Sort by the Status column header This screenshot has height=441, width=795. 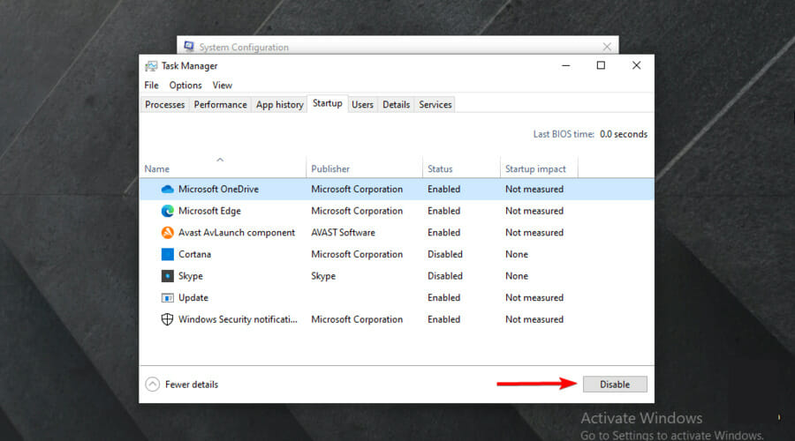click(x=461, y=169)
